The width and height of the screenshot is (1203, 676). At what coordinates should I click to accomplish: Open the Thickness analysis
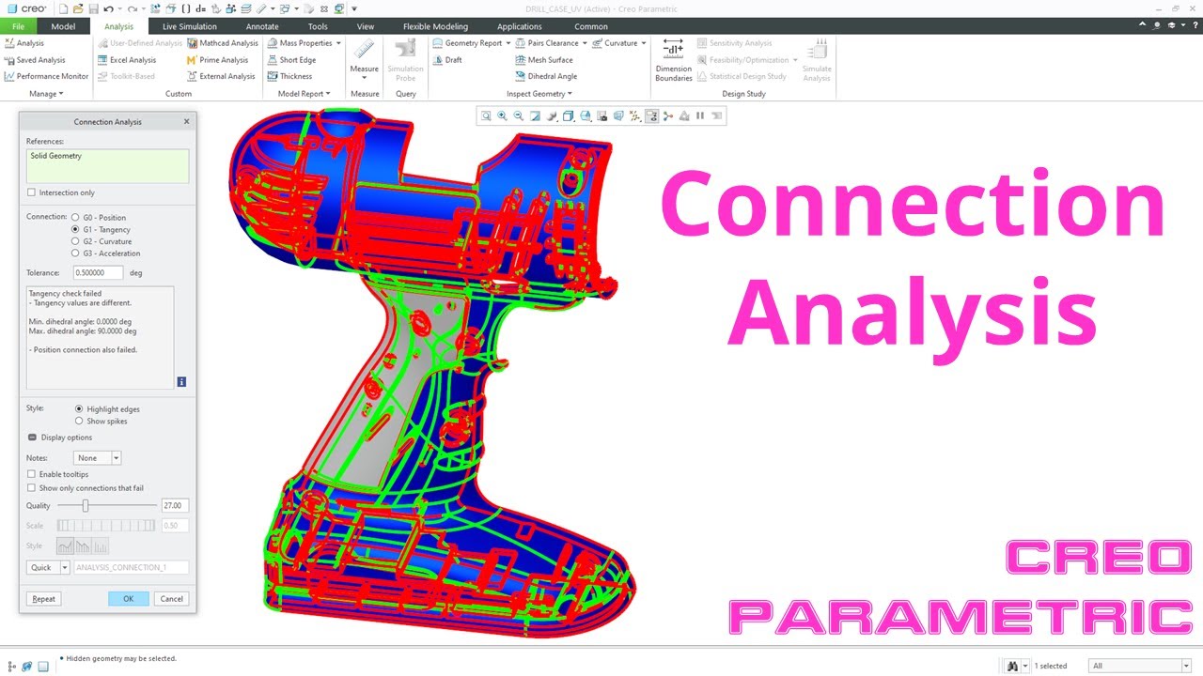point(289,77)
